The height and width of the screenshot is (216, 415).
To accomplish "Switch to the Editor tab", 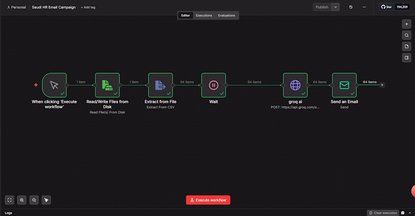I will pos(185,15).
